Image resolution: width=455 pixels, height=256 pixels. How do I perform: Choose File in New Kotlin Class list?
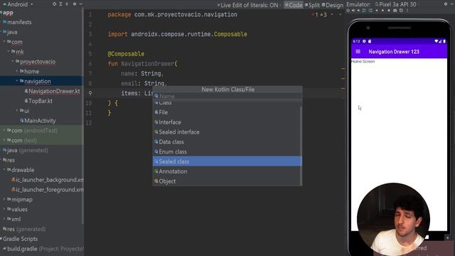227,112
